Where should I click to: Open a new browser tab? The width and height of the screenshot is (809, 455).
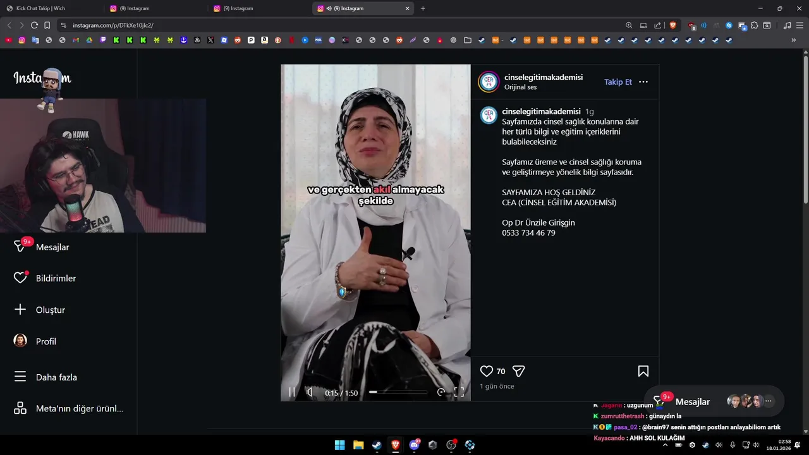[423, 8]
